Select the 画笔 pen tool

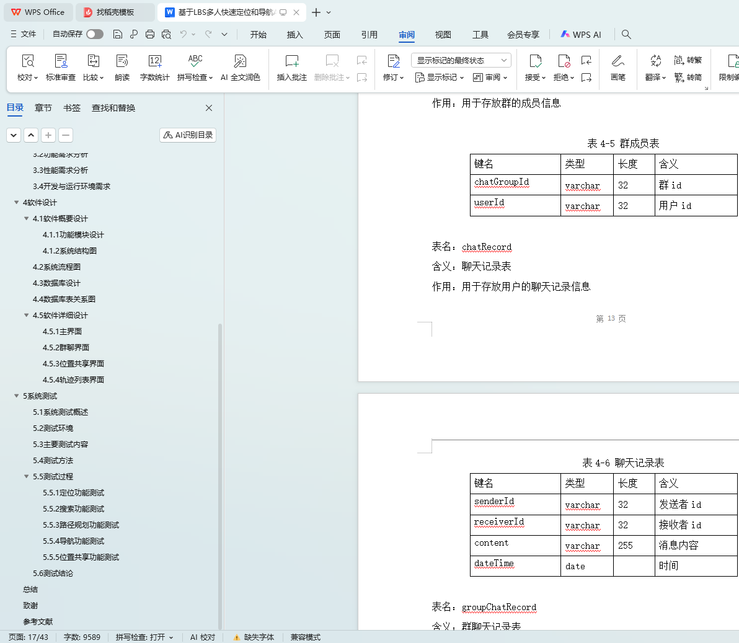coord(617,61)
